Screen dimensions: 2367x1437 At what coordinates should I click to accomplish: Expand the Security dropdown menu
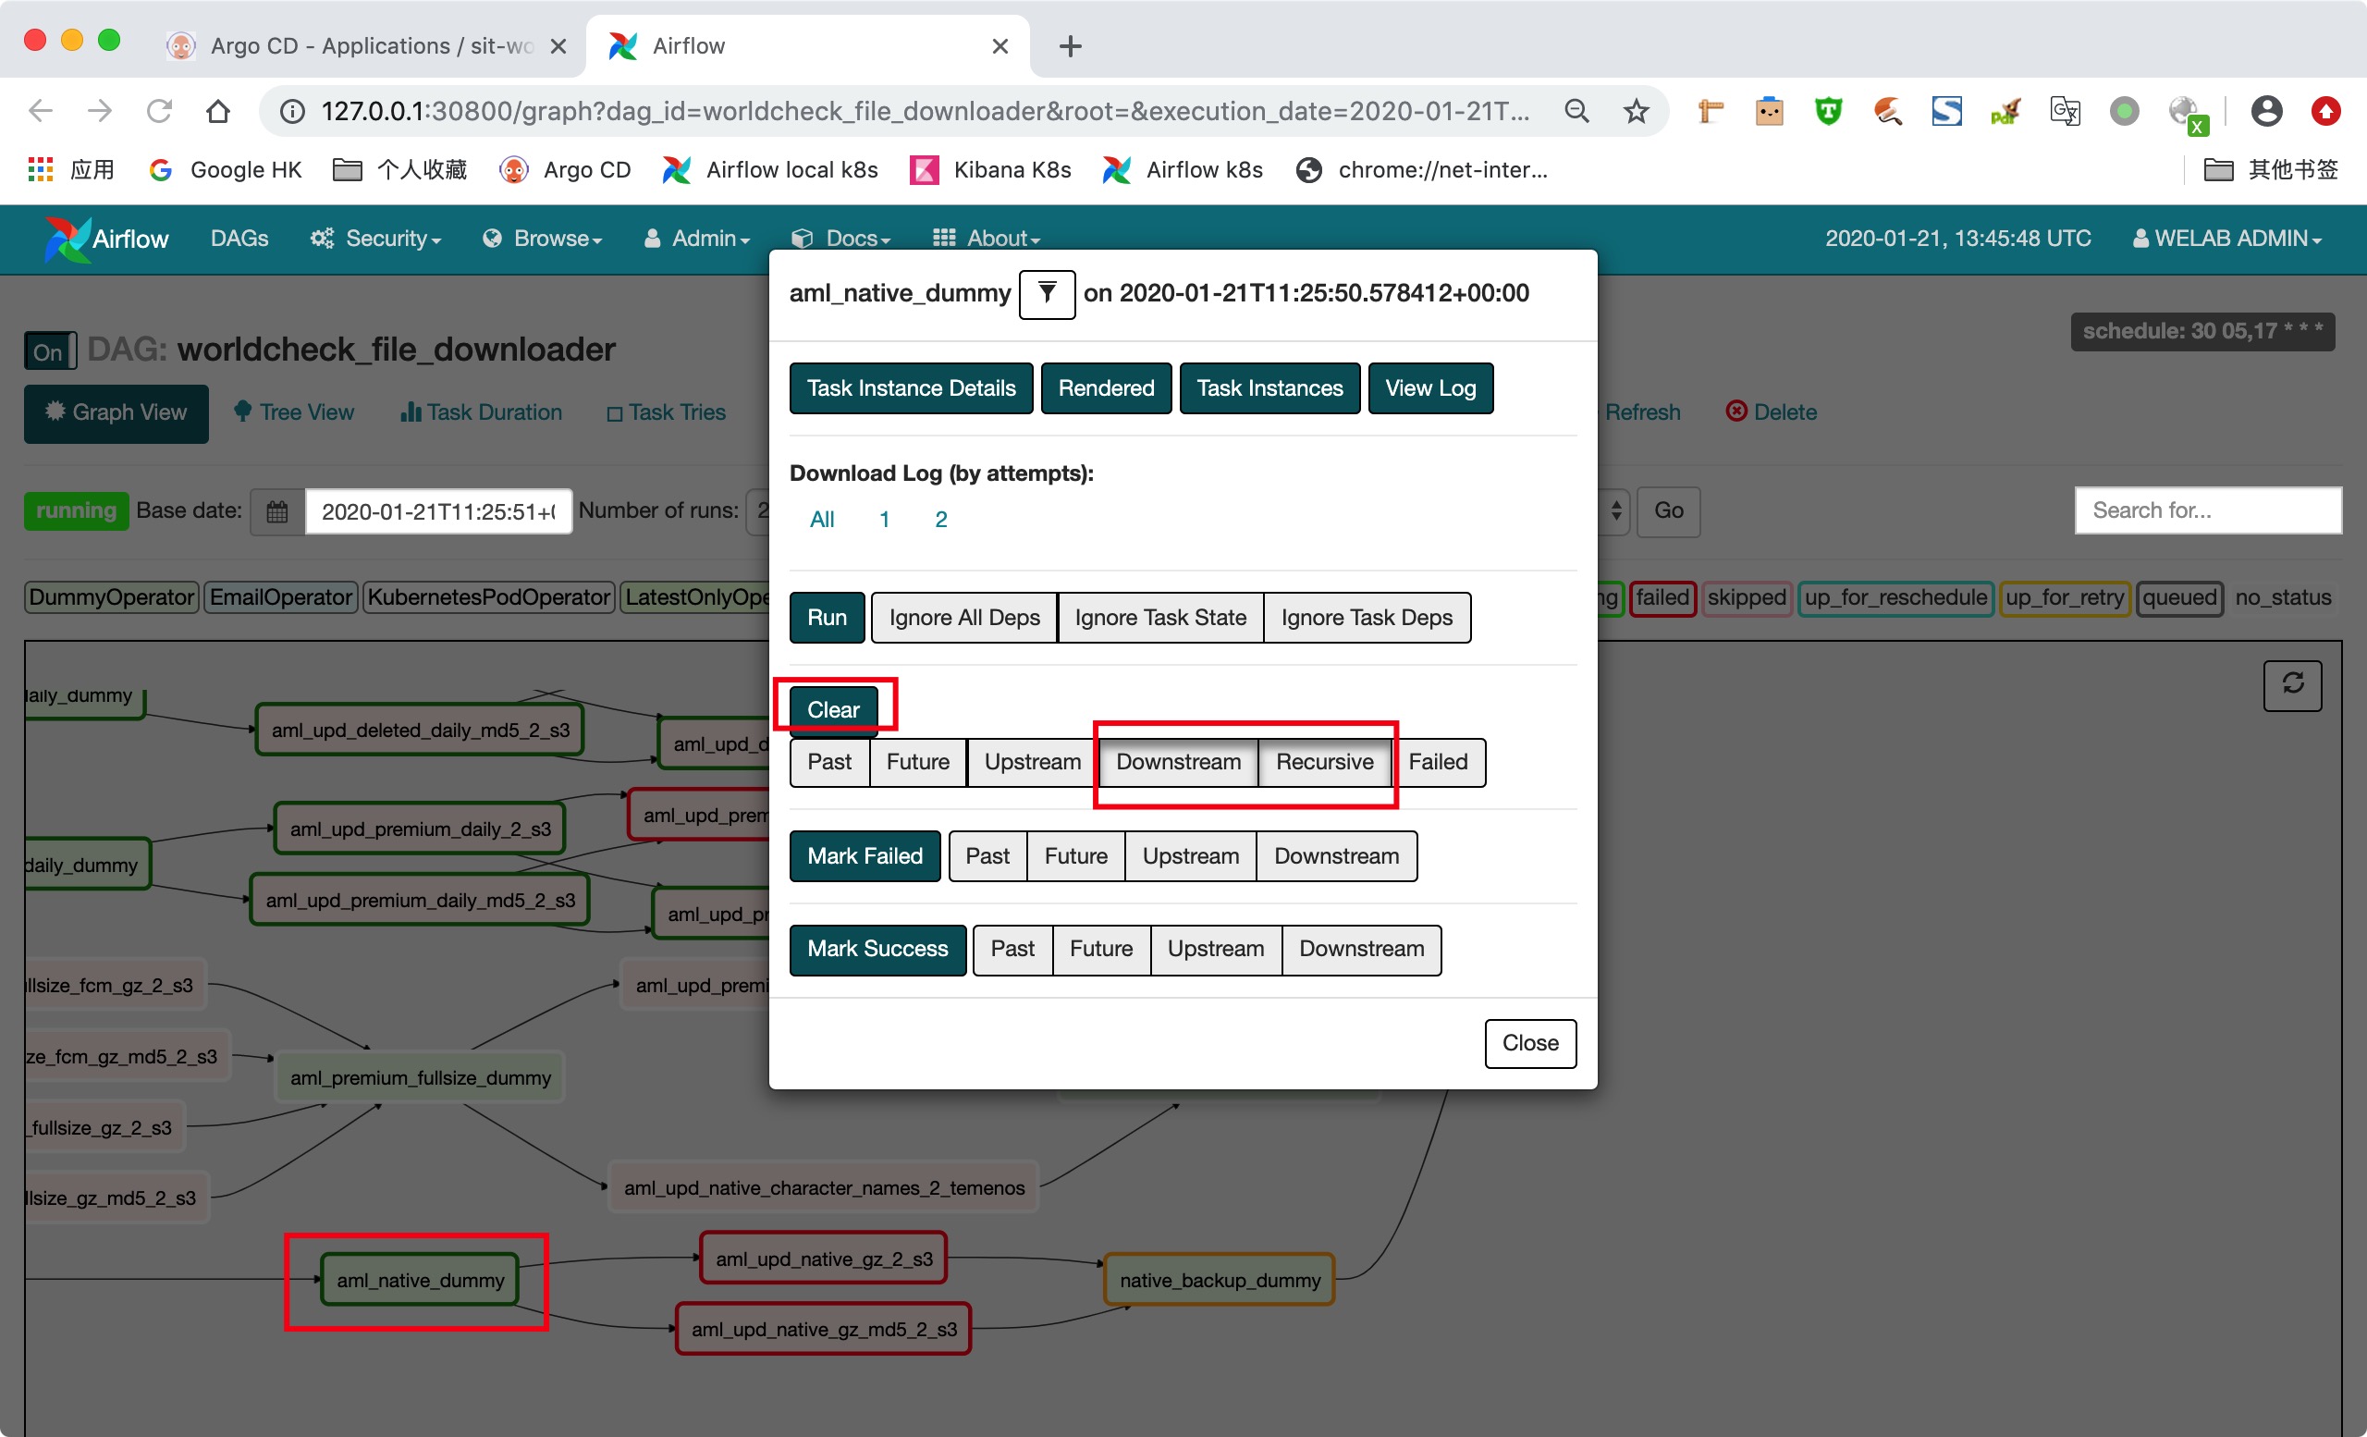[x=375, y=239]
